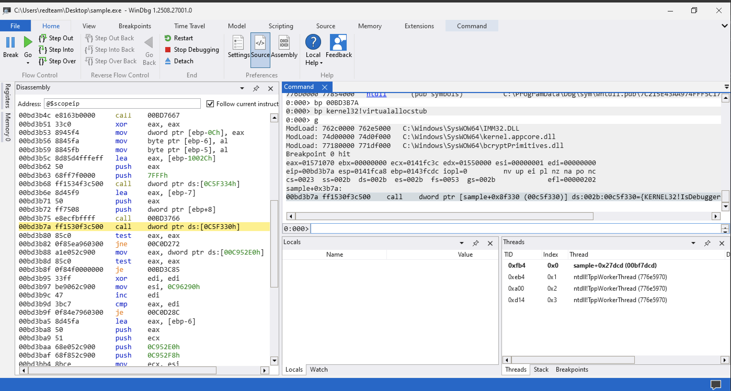Collapse the ribbon with the chevron
Image resolution: width=731 pixels, height=391 pixels.
click(724, 26)
